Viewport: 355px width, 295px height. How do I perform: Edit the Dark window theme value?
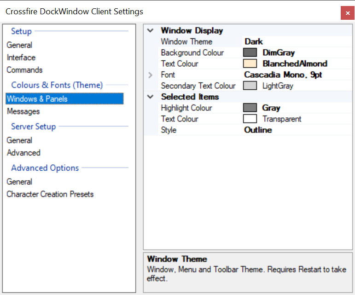254,41
